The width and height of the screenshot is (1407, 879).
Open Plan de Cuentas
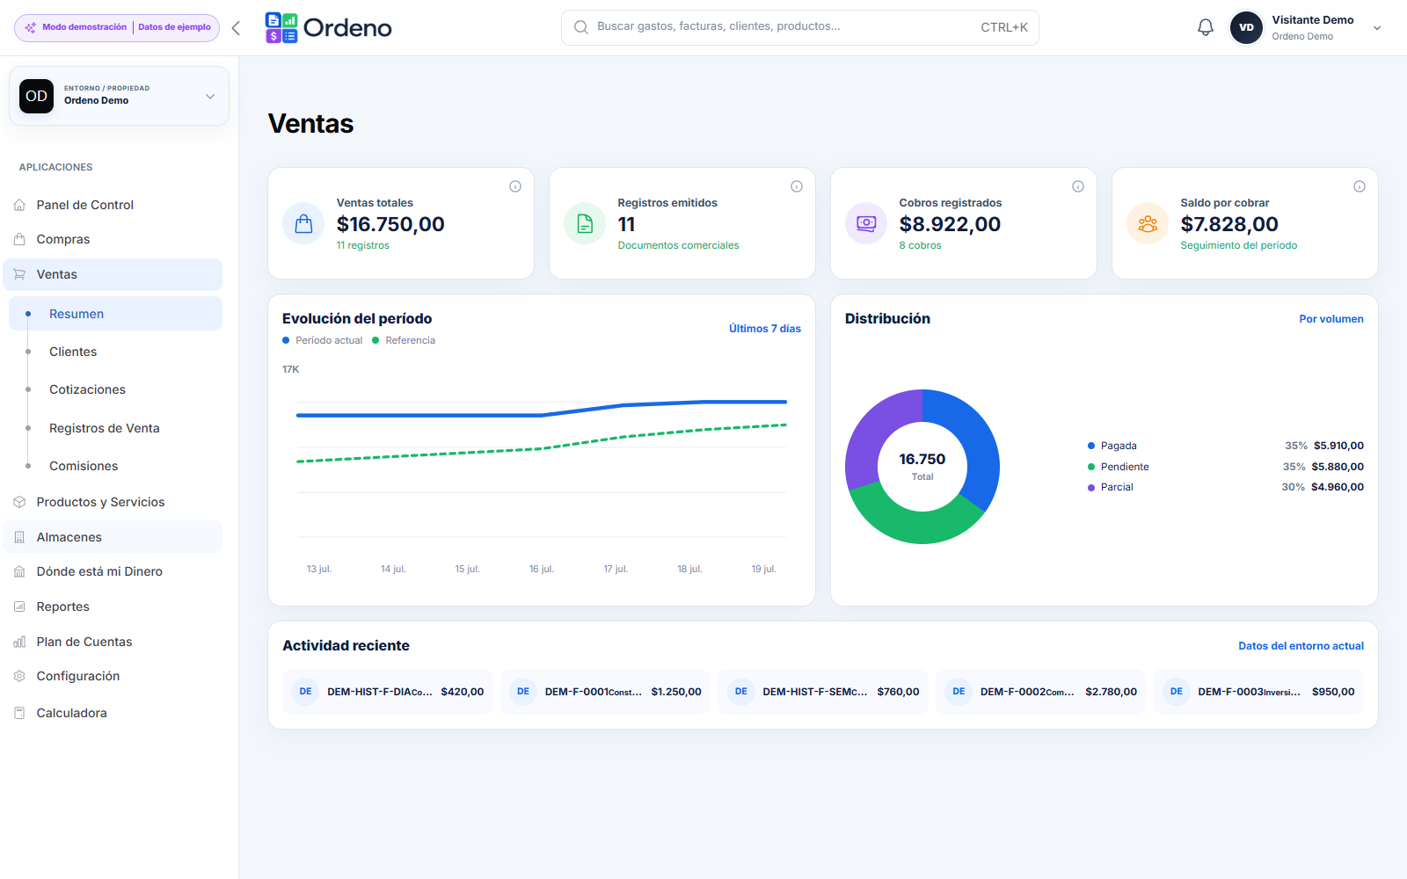[x=113, y=642]
